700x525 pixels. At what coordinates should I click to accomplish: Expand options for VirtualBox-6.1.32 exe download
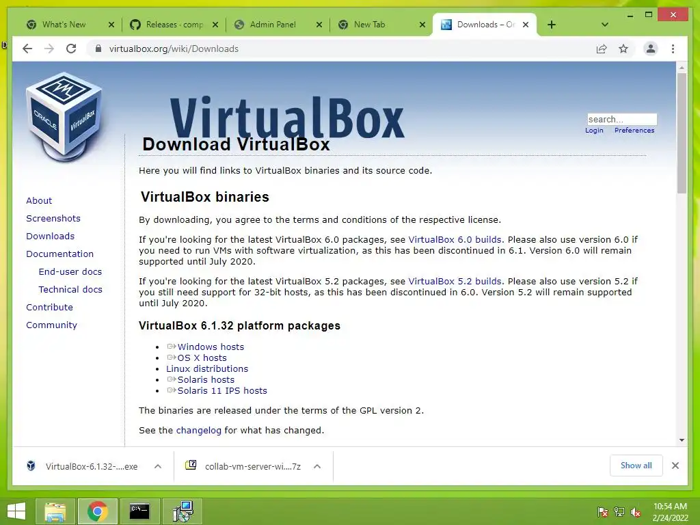click(158, 466)
